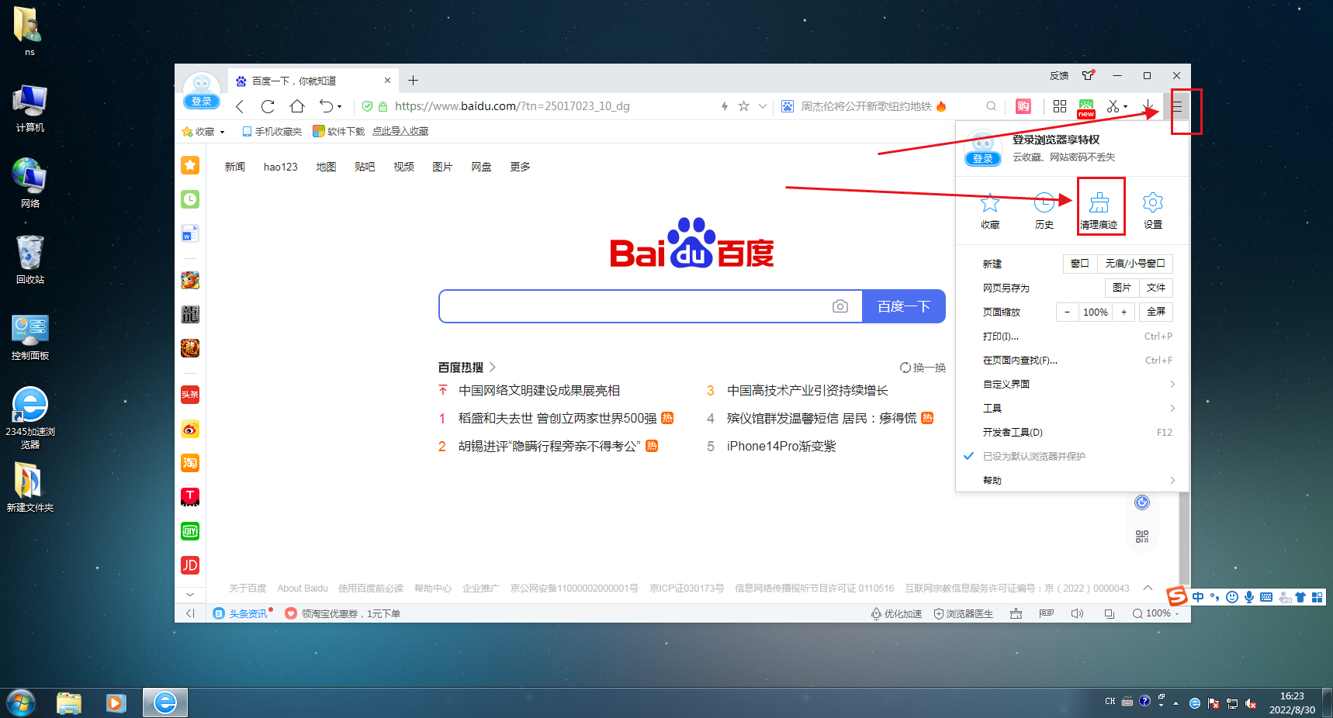Open a new tab with plus button

(413, 81)
